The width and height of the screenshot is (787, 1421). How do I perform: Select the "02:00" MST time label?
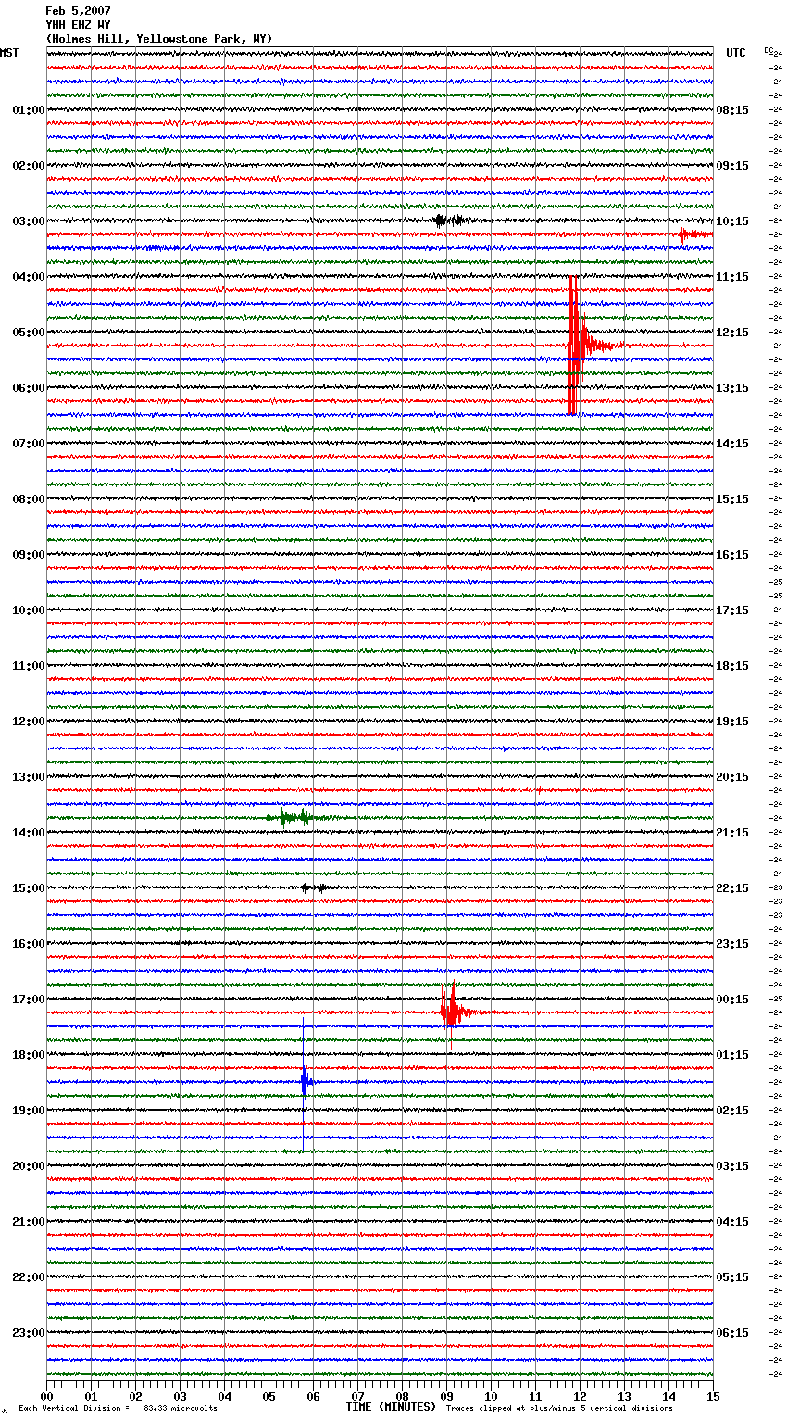[x=29, y=166]
